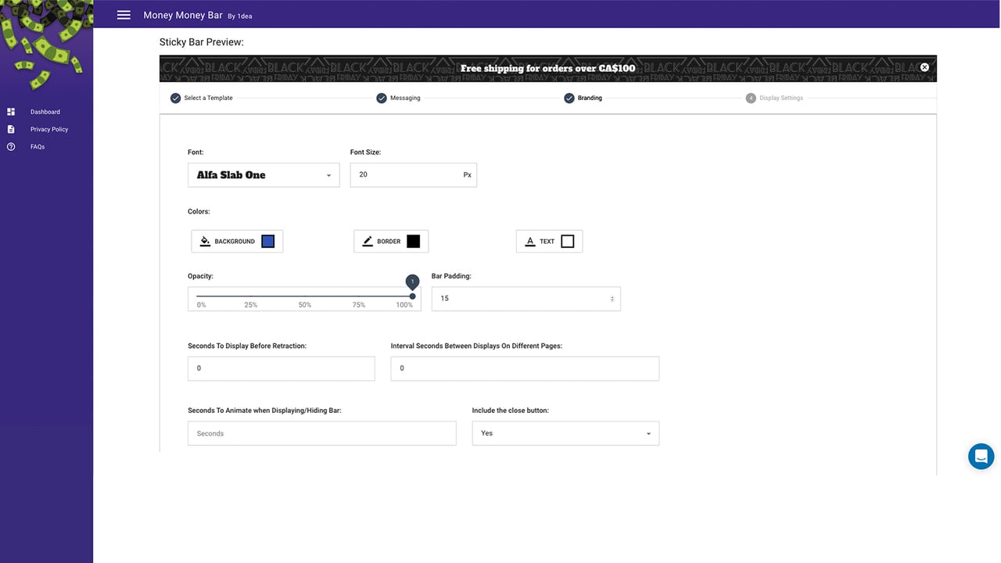Click the Privacy Policy document icon
The image size is (1001, 563).
11,129
